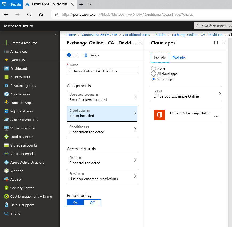232x227 pixels.
Task: Click the Delete trash can icon
Action: (86, 55)
